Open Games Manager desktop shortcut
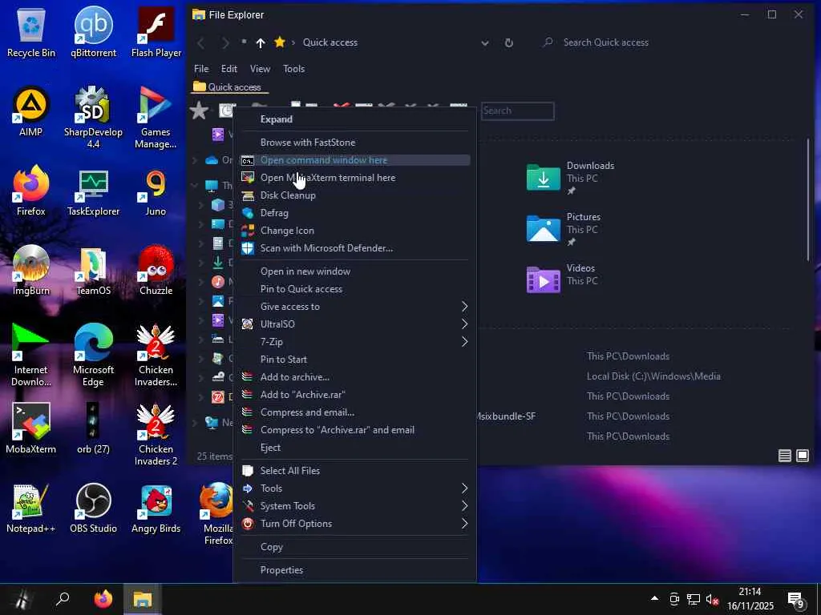Viewport: 821px width, 615px height. pos(156,117)
